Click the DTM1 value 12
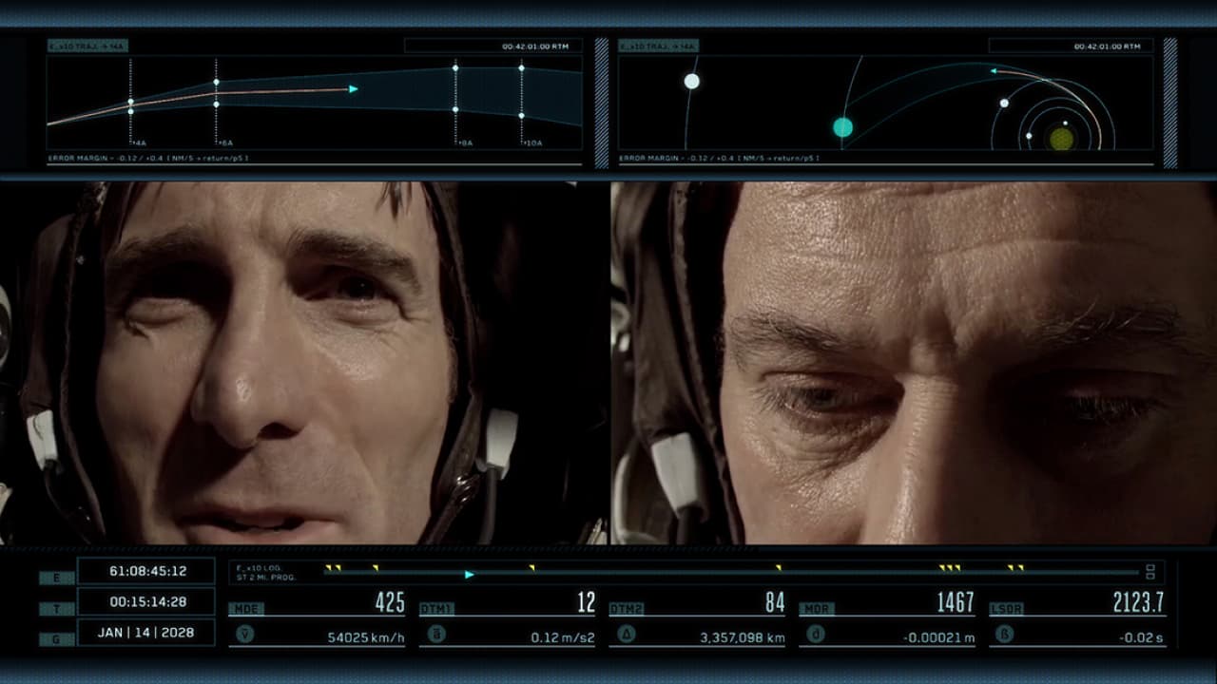1217x684 pixels. tap(587, 602)
